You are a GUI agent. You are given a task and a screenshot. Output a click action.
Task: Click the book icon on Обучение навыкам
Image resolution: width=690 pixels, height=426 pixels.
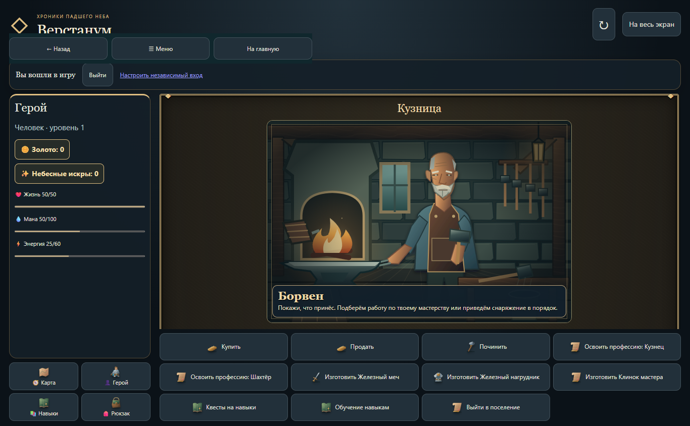(326, 407)
